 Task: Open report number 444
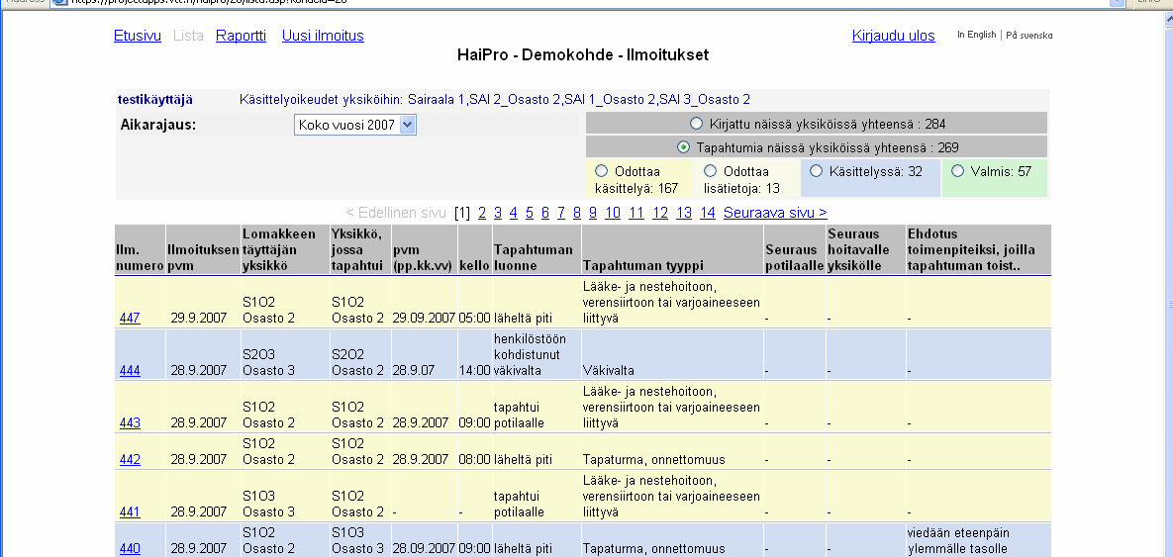coord(130,370)
